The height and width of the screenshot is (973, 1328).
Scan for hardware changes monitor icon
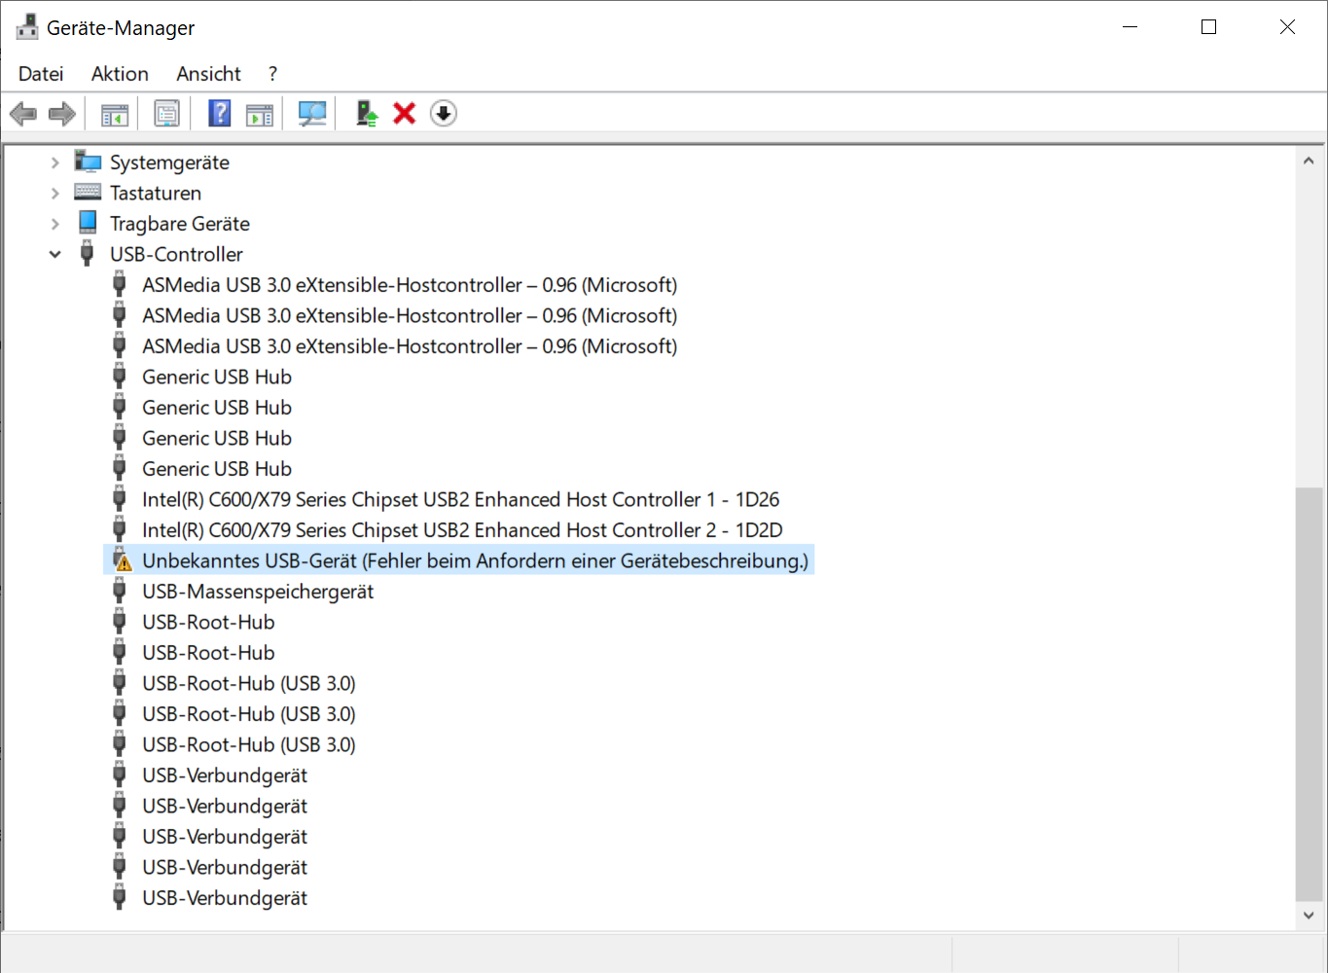312,114
